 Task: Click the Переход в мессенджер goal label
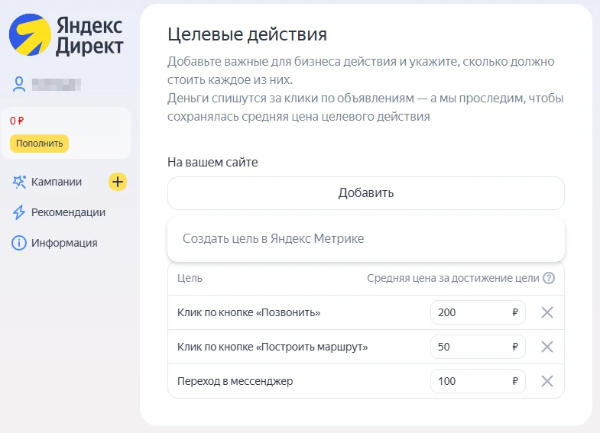pos(235,381)
